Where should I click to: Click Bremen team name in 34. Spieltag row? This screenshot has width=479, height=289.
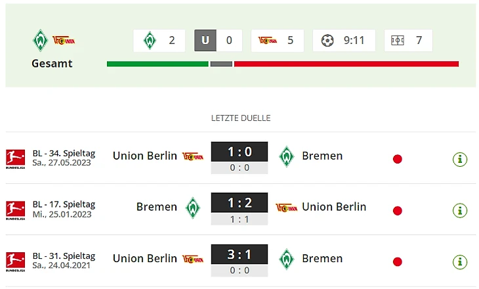(322, 156)
